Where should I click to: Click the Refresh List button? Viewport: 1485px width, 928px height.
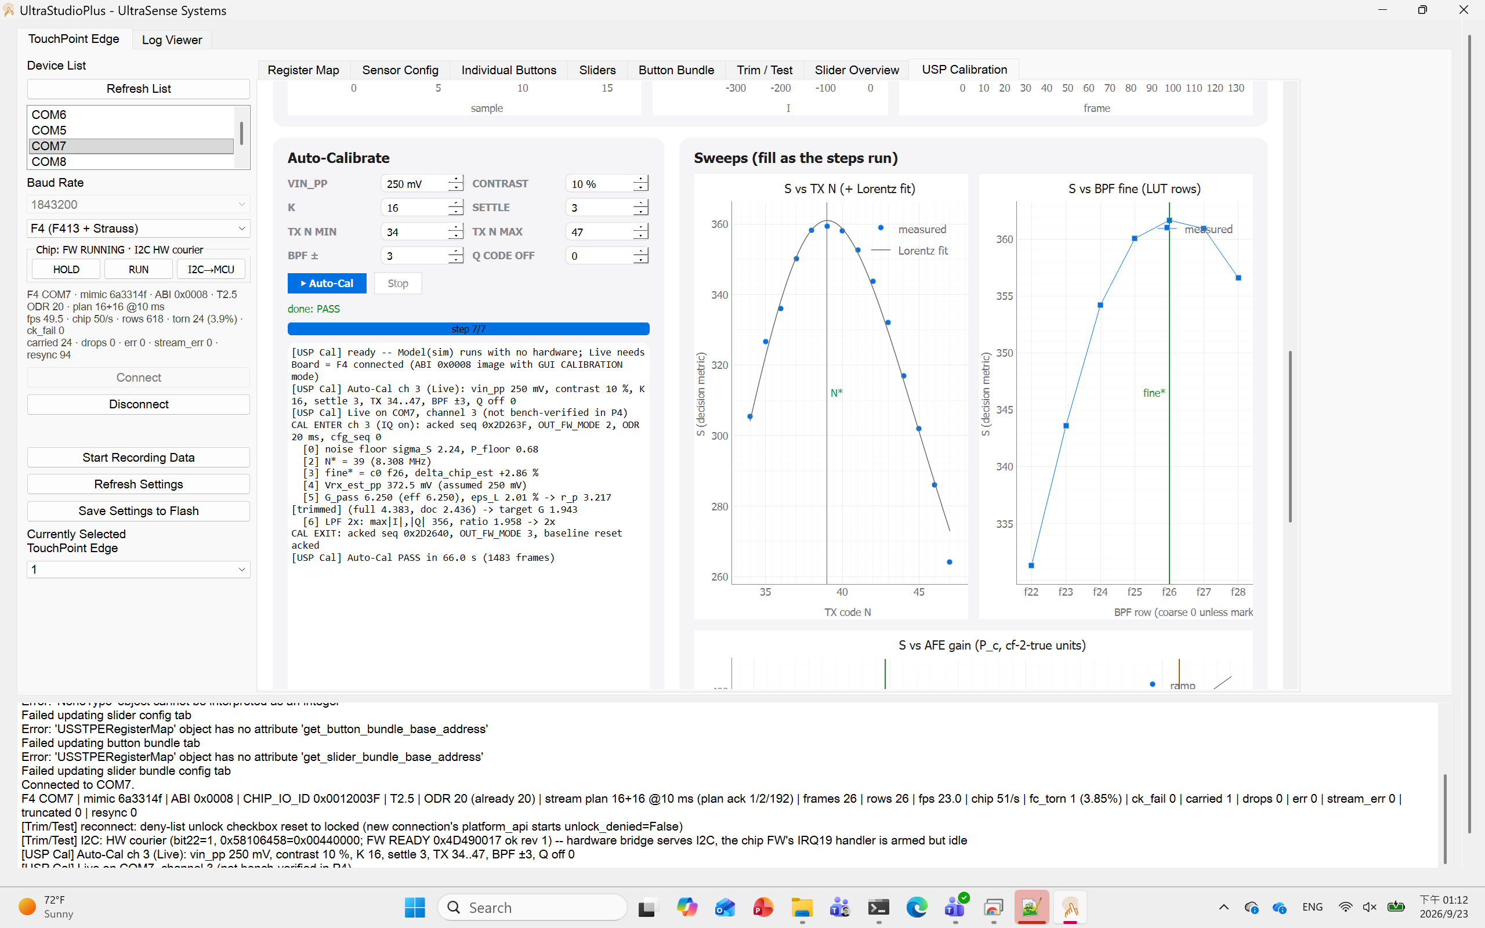(139, 89)
